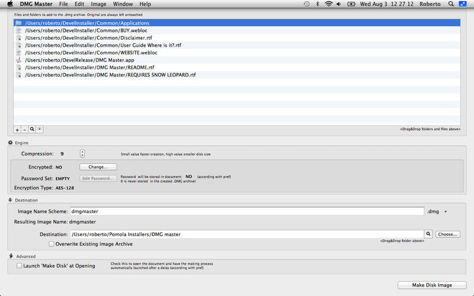Click the User Guide rtf file icon

[19, 45]
